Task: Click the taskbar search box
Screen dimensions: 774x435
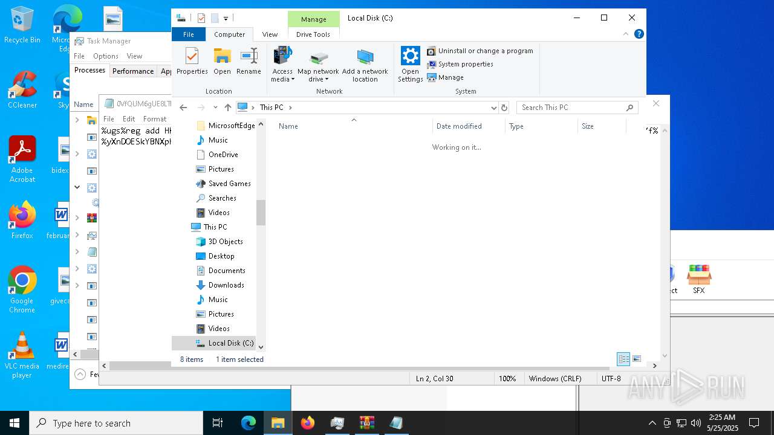Action: click(116, 423)
